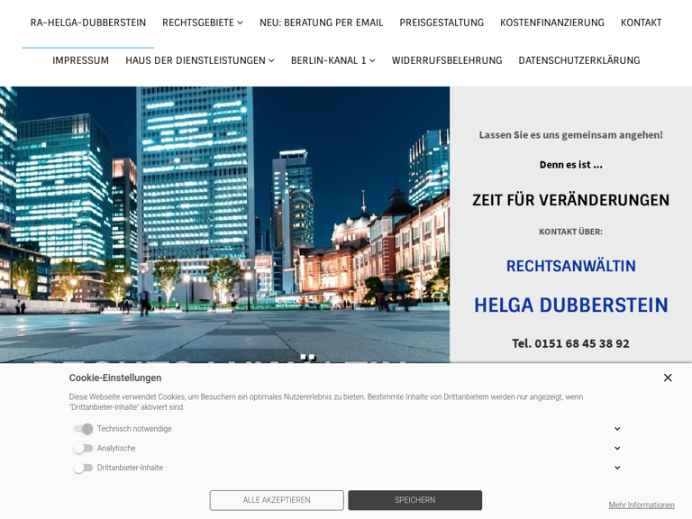Click the Tokyo skyline hero image
This screenshot has height=519, width=692.
[x=224, y=224]
